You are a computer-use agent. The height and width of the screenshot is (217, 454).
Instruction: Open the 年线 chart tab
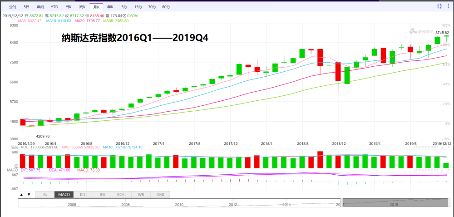40,7
